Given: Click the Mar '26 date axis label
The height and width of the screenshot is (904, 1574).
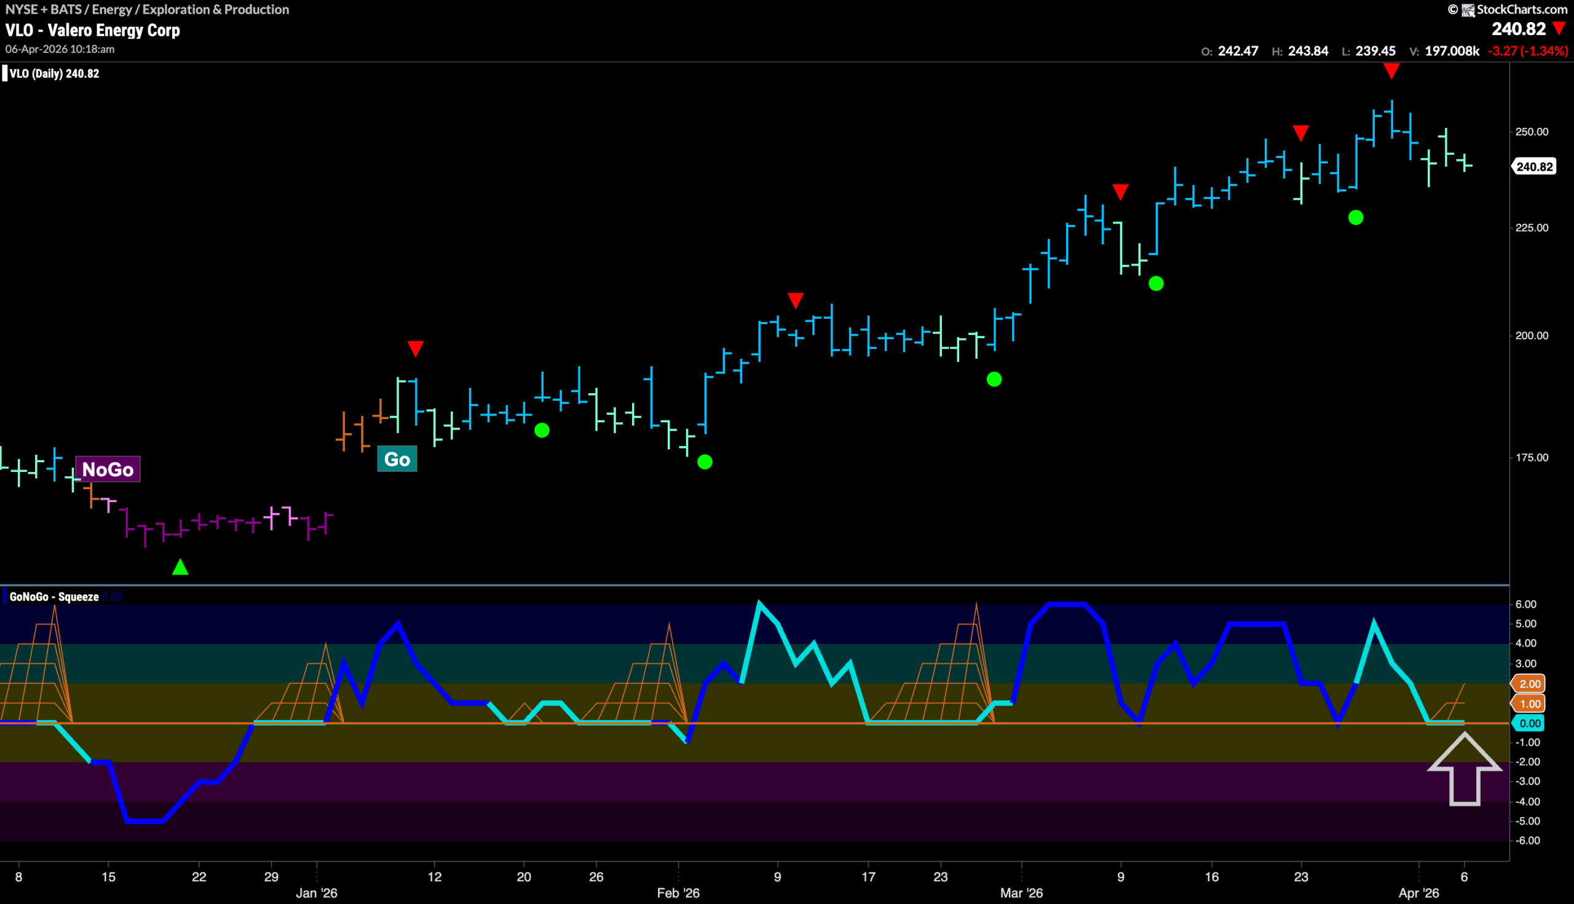Looking at the screenshot, I should click(1022, 893).
